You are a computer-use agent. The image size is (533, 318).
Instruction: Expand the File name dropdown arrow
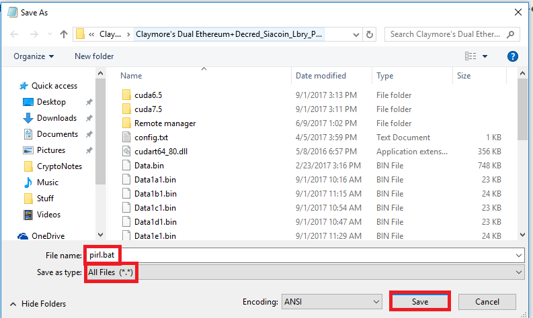click(x=519, y=255)
